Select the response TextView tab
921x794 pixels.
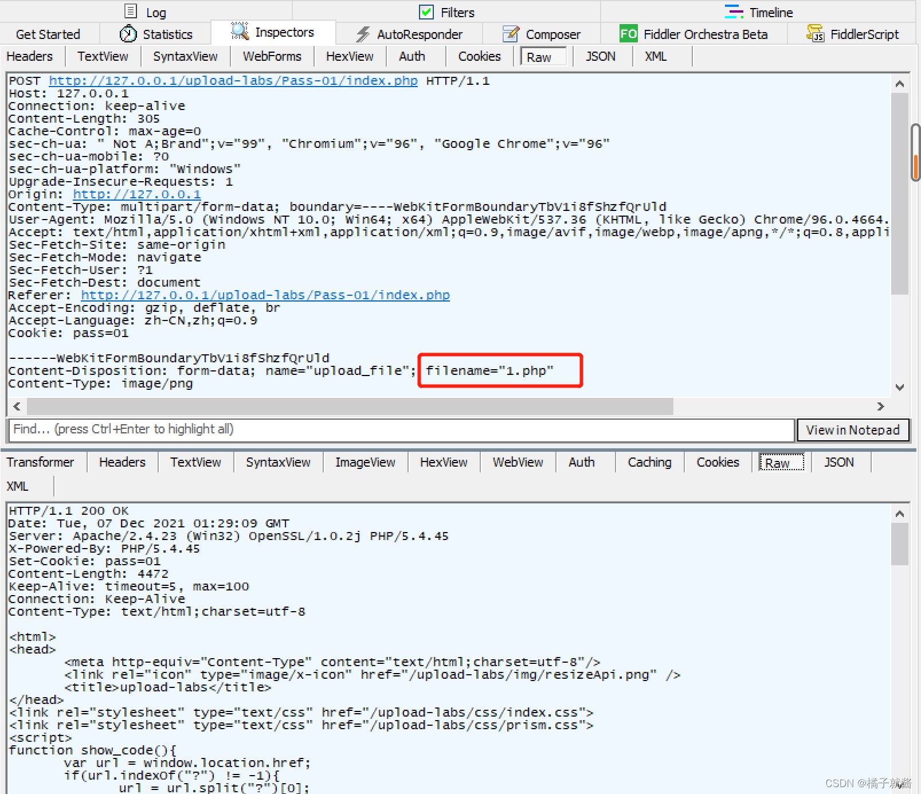(x=195, y=462)
